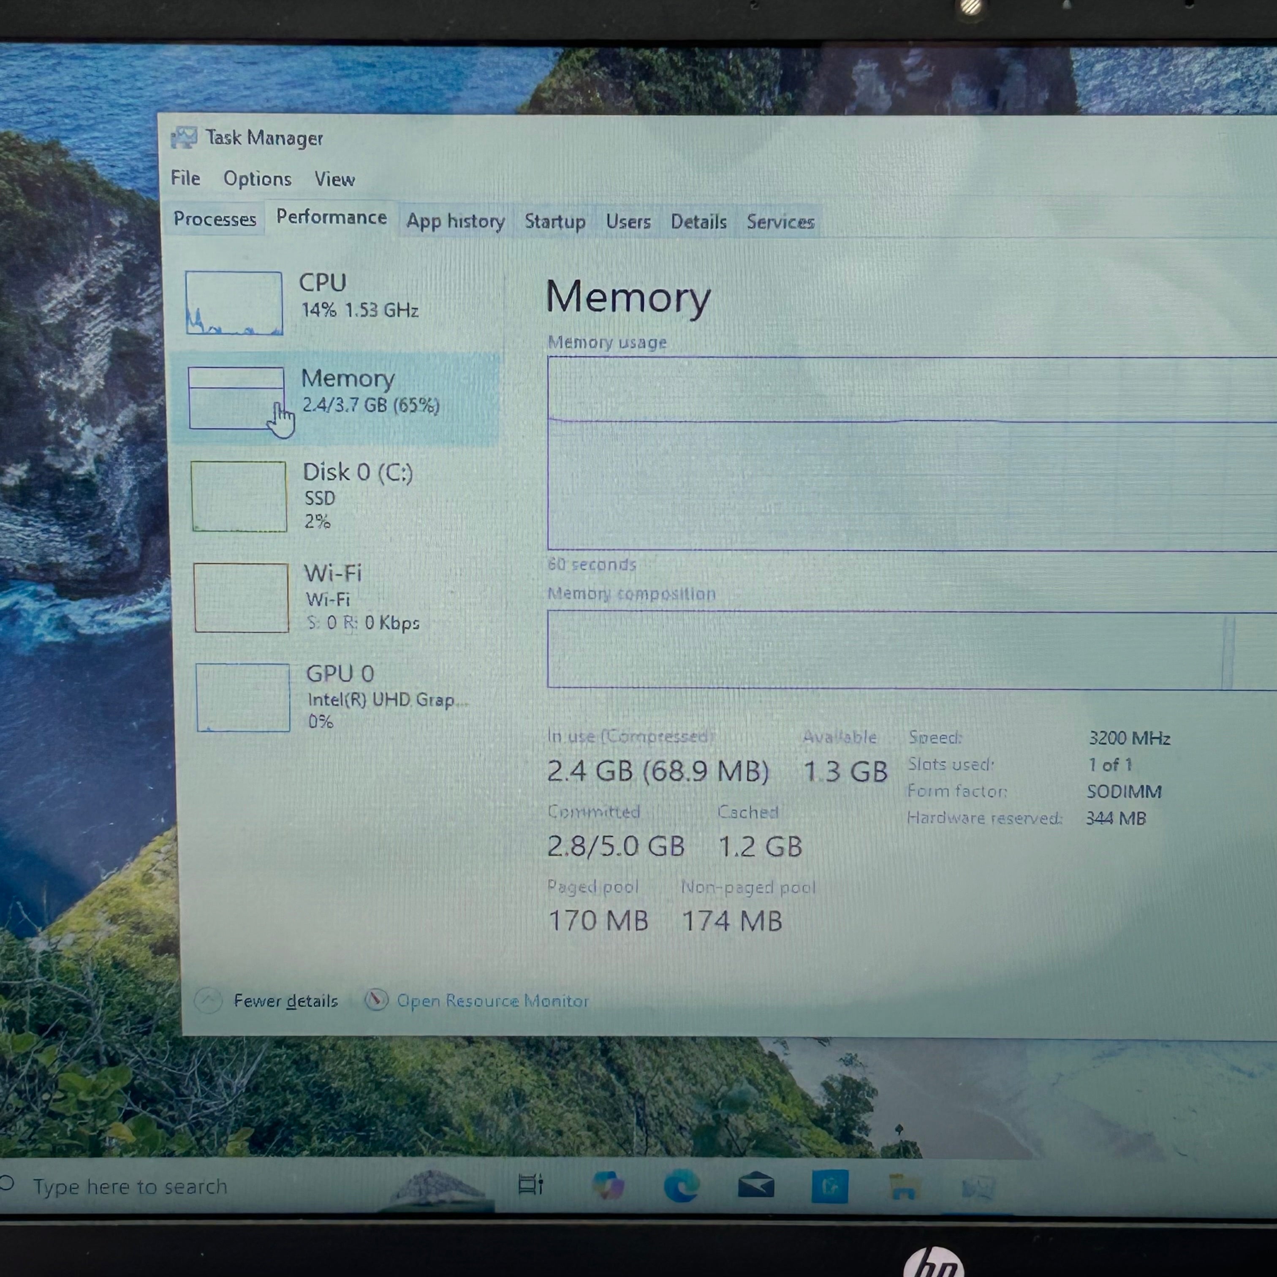Viewport: 1277px width, 1277px height.
Task: Switch to the Users tab
Action: tap(628, 221)
